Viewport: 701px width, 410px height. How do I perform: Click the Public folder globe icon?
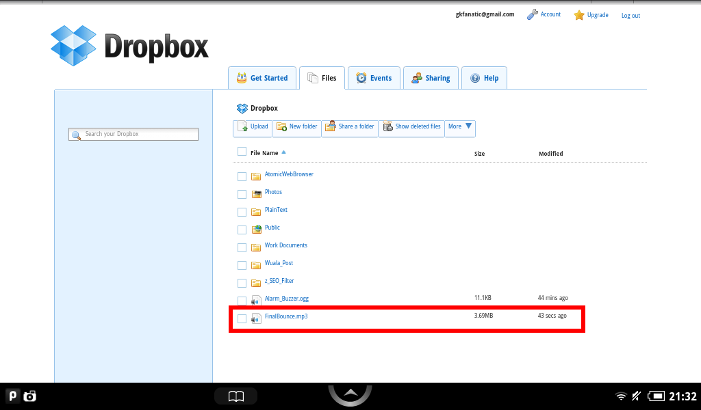point(256,229)
